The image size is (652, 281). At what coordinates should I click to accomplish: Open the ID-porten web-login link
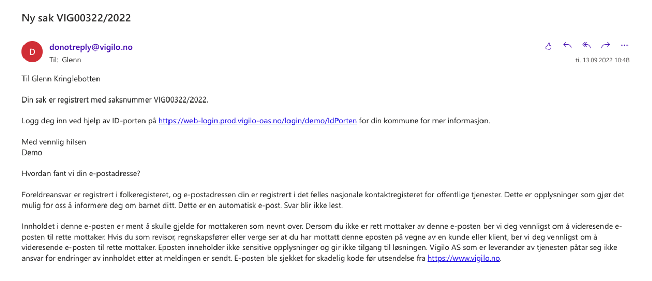coord(257,121)
